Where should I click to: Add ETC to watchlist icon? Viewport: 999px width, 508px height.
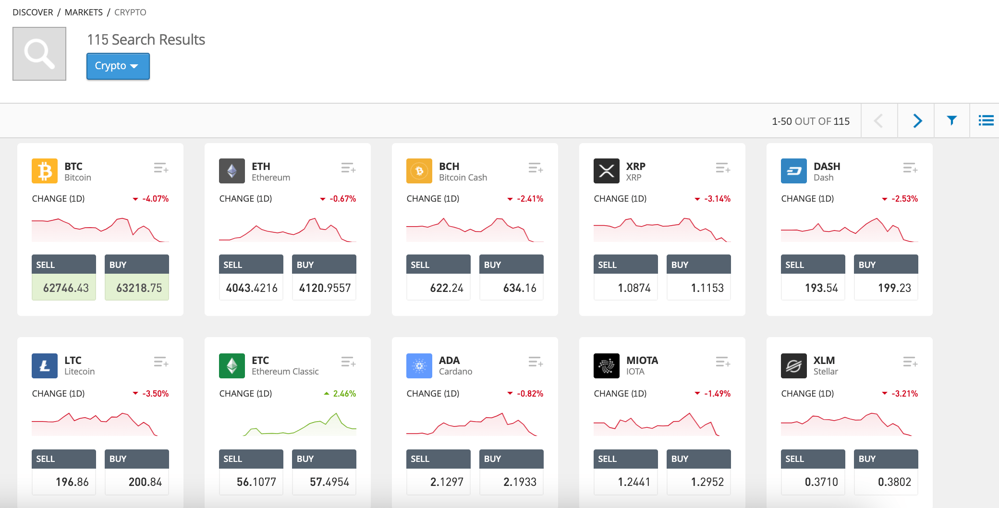click(x=348, y=362)
